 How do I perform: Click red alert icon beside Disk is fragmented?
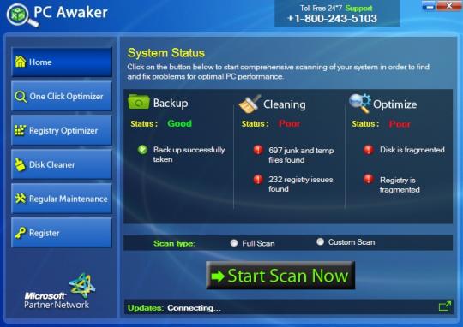[368, 150]
